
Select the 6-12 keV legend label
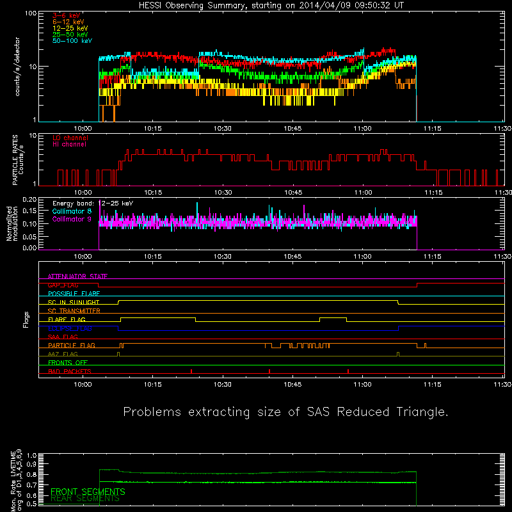[x=68, y=22]
